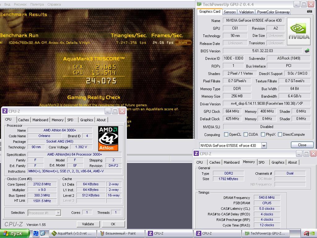Select the Graphics Card tab in GPU-Z
The image size is (317, 238).
tap(210, 11)
